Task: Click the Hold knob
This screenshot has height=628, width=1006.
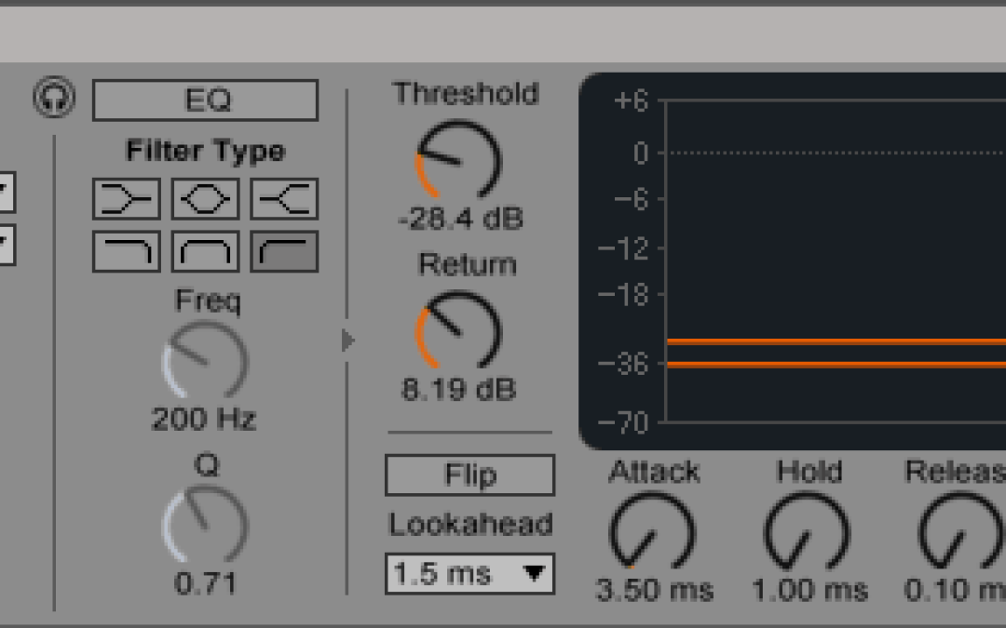Action: tap(807, 532)
